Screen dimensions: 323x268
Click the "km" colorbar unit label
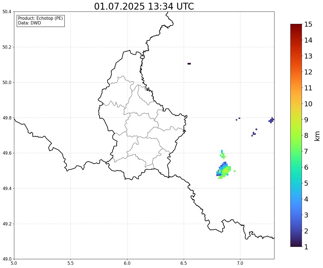point(317,136)
